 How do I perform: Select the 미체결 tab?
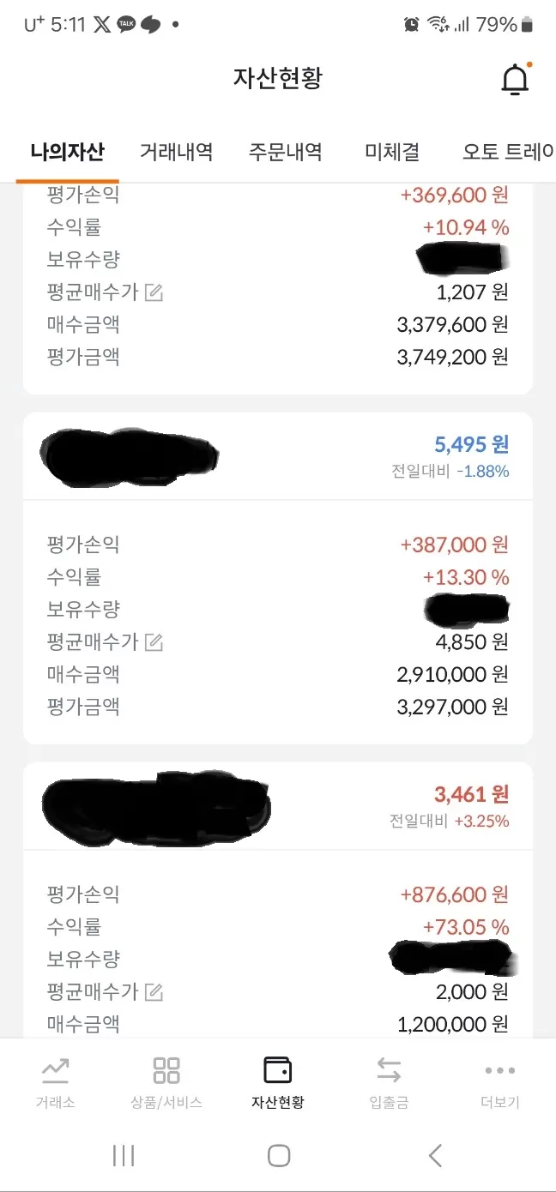(392, 150)
